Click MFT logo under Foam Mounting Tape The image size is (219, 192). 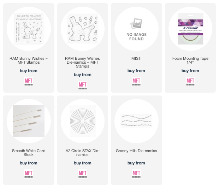click(190, 82)
